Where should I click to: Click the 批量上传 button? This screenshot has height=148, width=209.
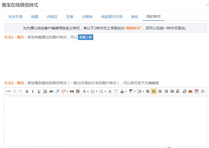pos(86,37)
